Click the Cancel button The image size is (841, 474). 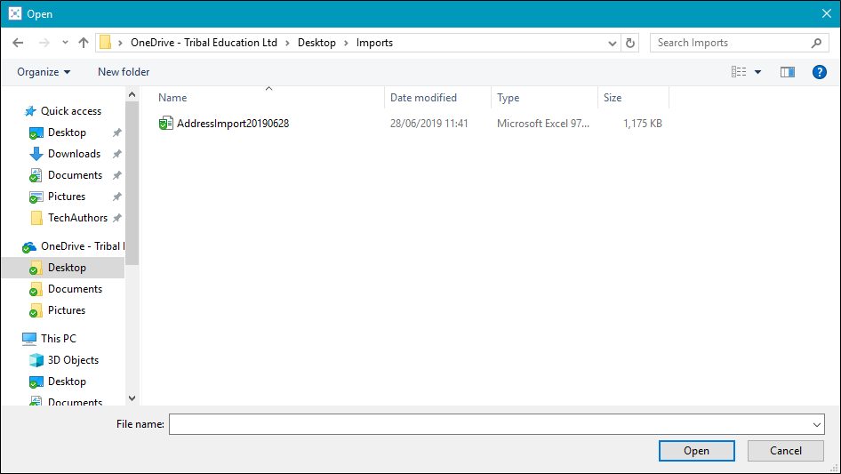tap(786, 451)
